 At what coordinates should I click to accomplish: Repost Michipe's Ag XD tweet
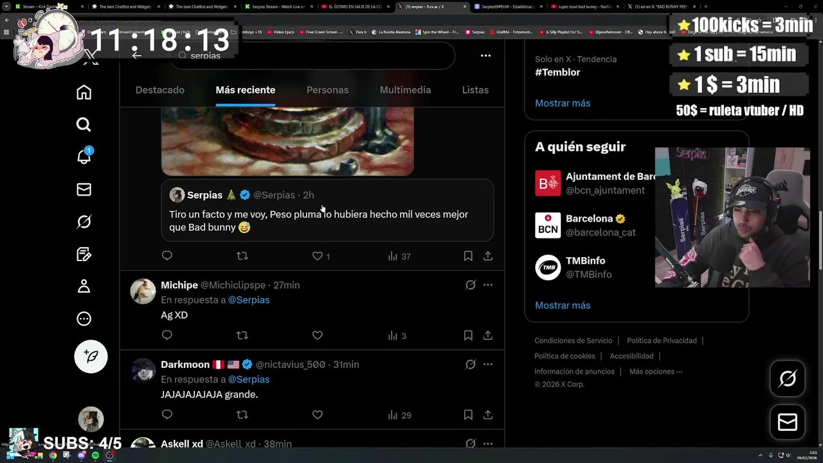[242, 335]
